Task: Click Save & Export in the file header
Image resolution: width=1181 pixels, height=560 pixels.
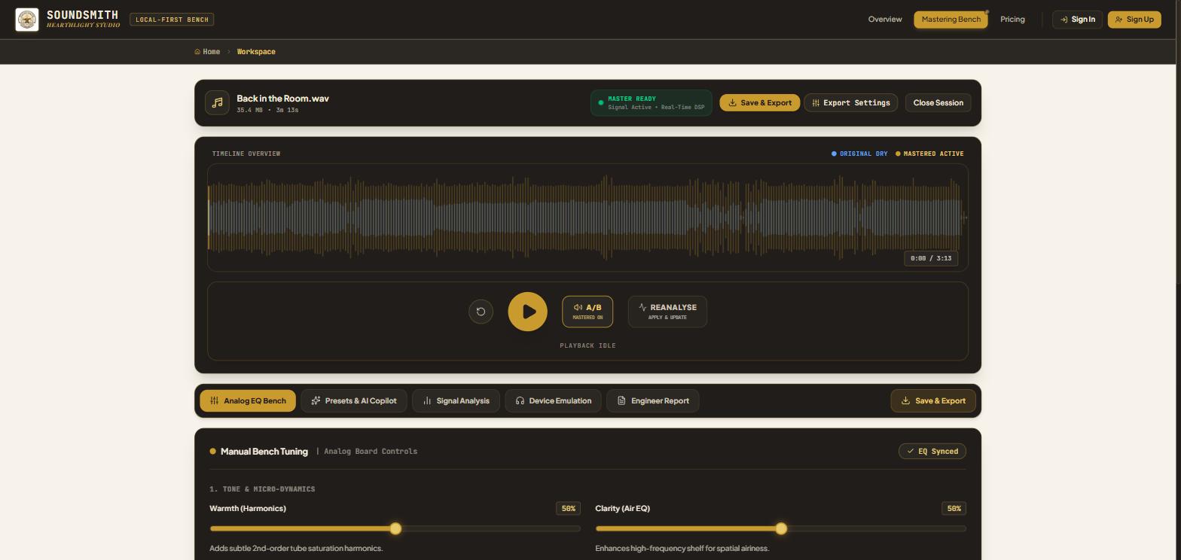Action: [759, 103]
